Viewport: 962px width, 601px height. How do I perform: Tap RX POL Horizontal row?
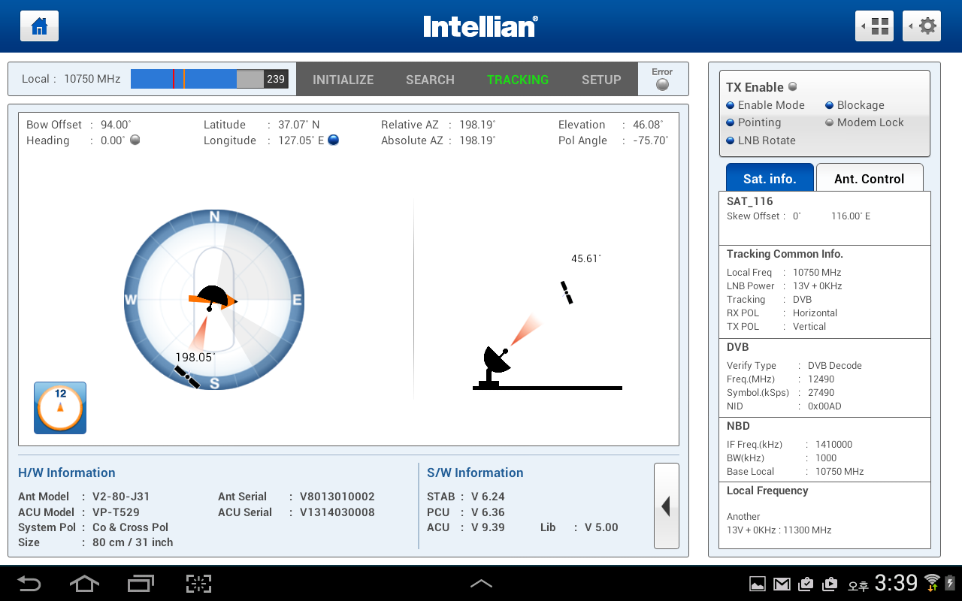coord(782,313)
